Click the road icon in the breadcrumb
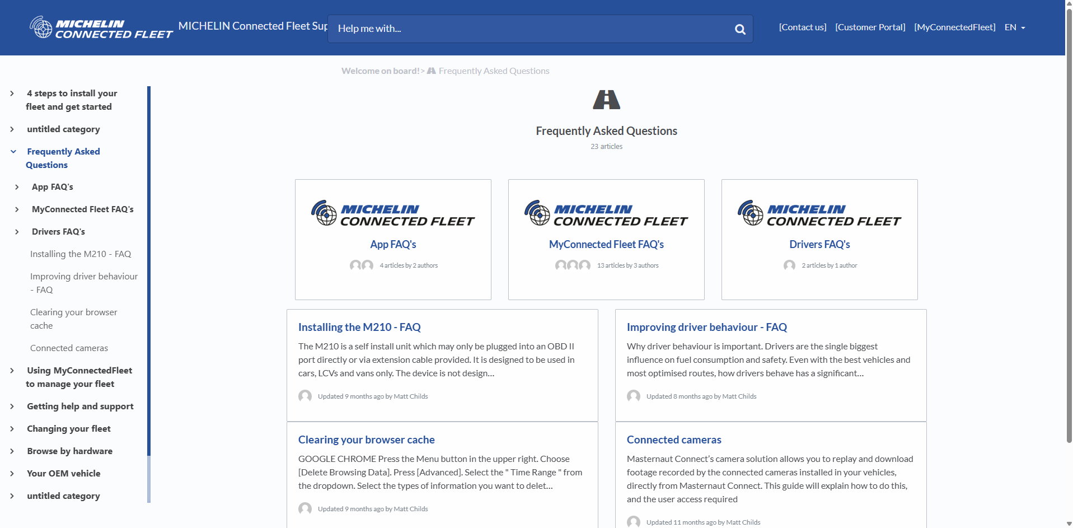Screen dimensions: 1073x528 click(431, 71)
